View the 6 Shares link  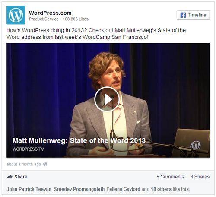pos(200,177)
